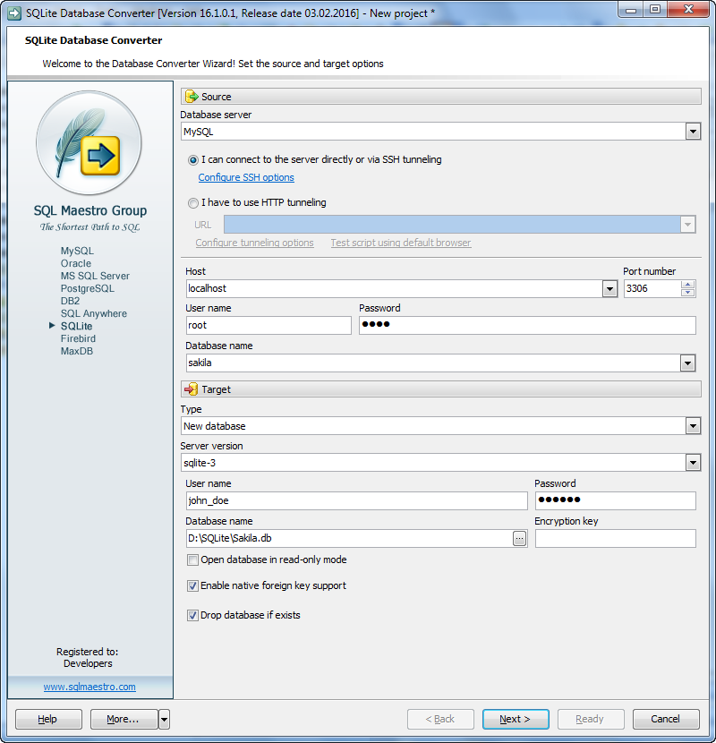Click the browse ellipsis button for database file
716x743 pixels.
pos(519,538)
